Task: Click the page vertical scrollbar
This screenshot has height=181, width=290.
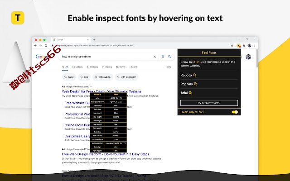Action: [x=257, y=58]
